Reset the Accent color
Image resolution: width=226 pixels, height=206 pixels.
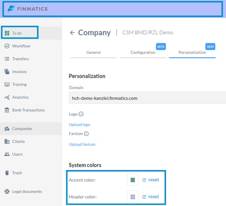pyautogui.click(x=150, y=180)
